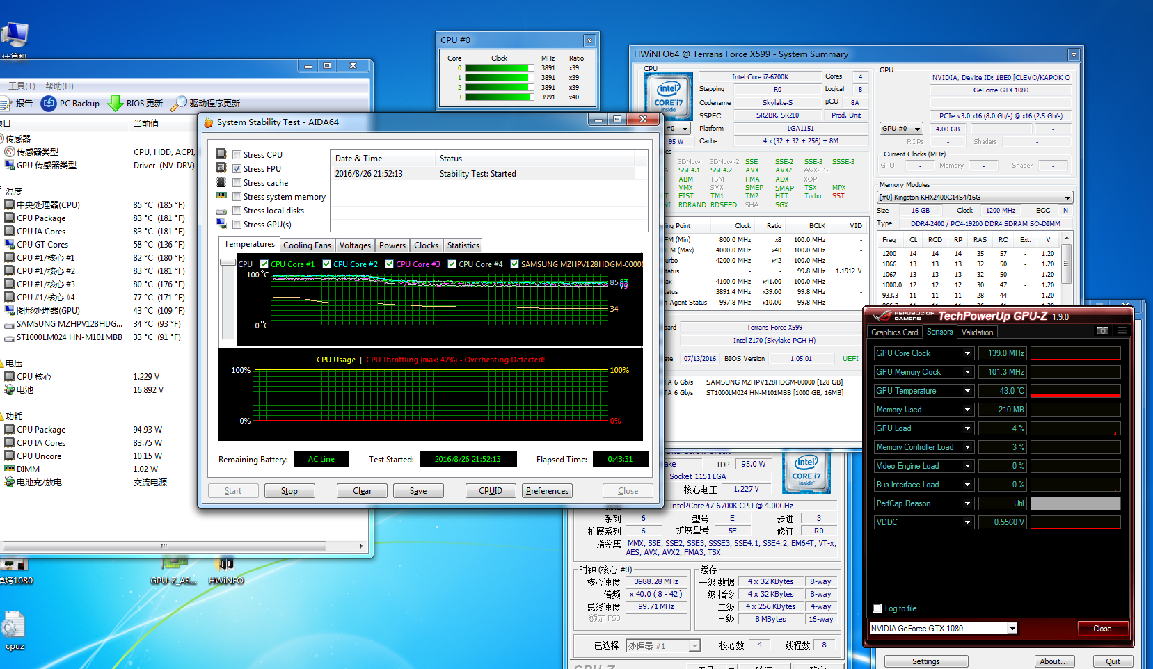Click the memory timings table scrollbar in HWiNFO
The image size is (1153, 669).
click(1066, 264)
